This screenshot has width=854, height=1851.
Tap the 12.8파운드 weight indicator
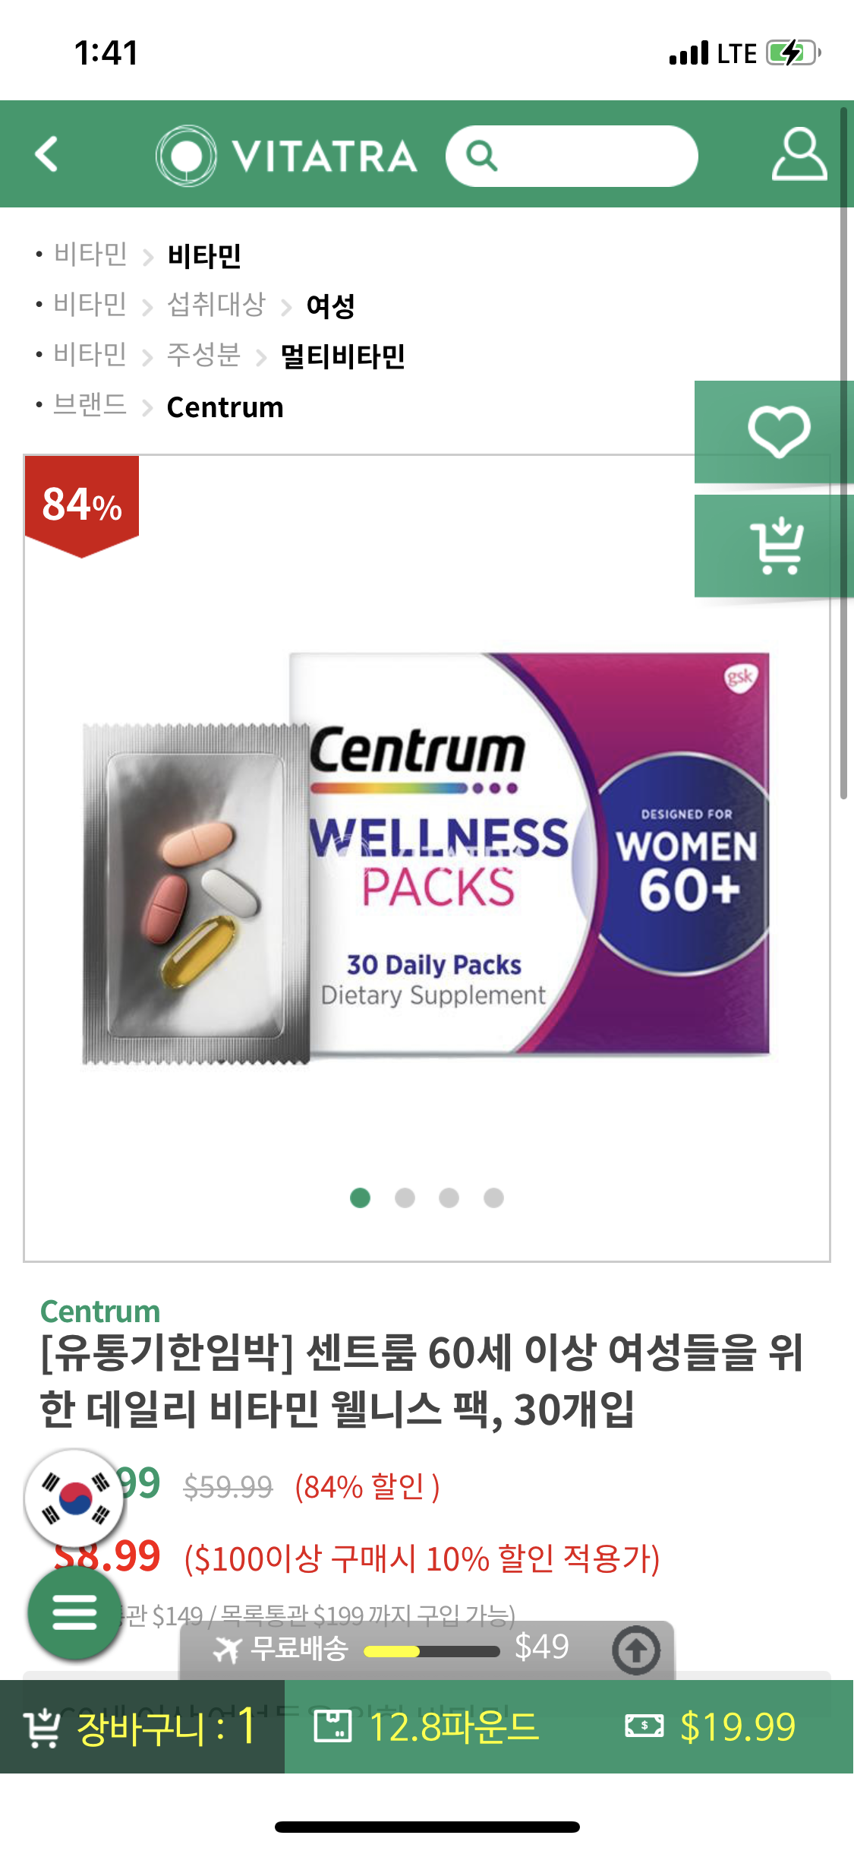427,1726
